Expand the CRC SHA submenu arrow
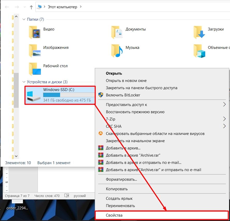230x221 pixels. tap(224, 126)
